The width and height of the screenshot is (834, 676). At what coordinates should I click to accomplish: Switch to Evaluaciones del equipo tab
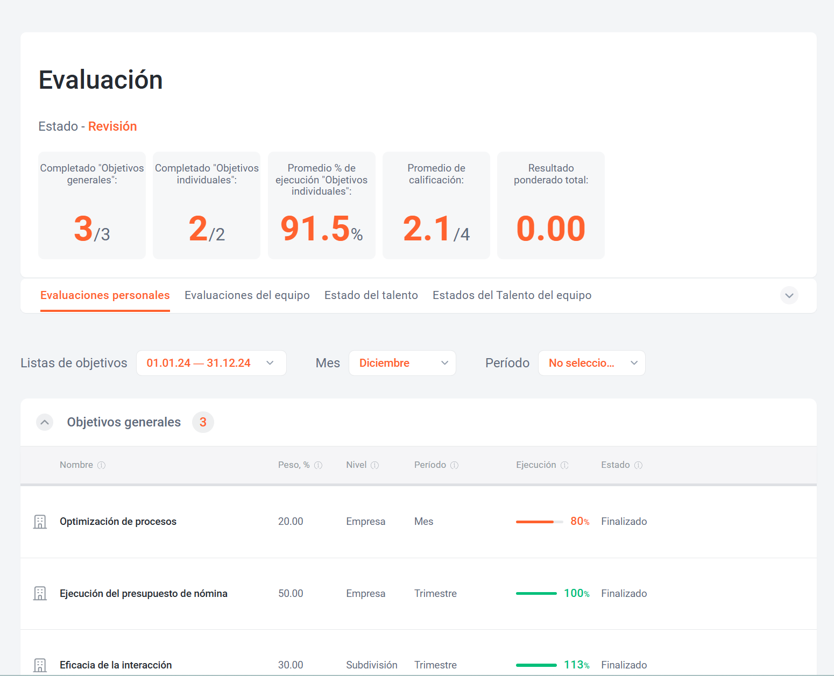click(247, 295)
